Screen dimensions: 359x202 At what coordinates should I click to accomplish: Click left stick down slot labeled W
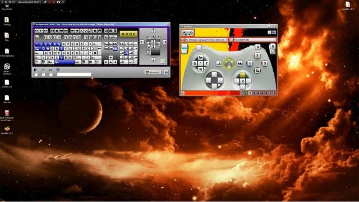click(201, 69)
